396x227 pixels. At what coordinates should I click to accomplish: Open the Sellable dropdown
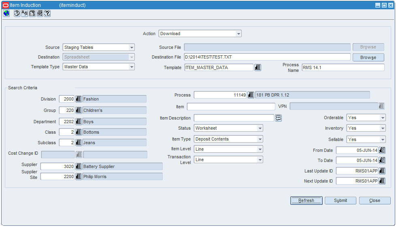click(366, 139)
